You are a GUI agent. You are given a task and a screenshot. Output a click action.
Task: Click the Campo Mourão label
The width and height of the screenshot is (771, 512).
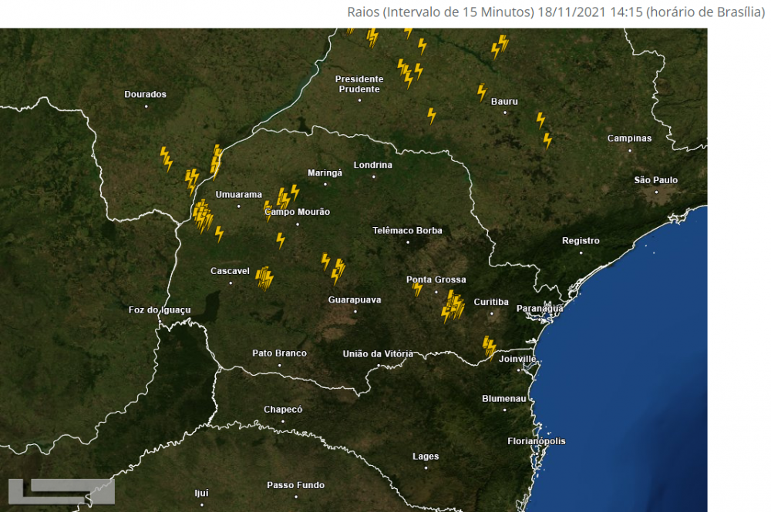coord(298,212)
